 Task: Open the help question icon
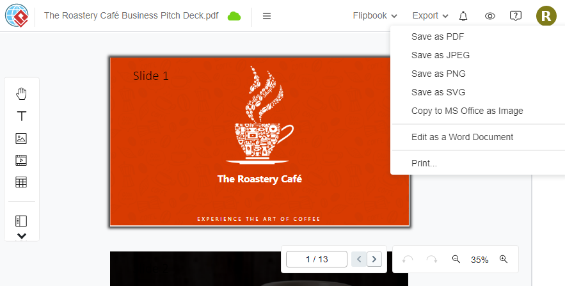[516, 16]
